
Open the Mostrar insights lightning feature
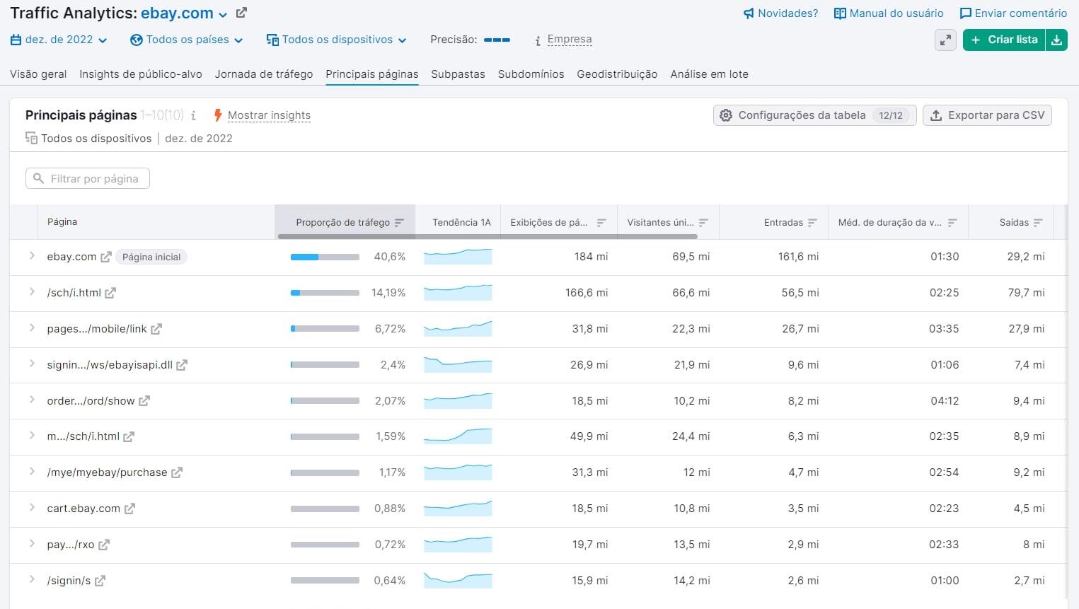point(269,115)
